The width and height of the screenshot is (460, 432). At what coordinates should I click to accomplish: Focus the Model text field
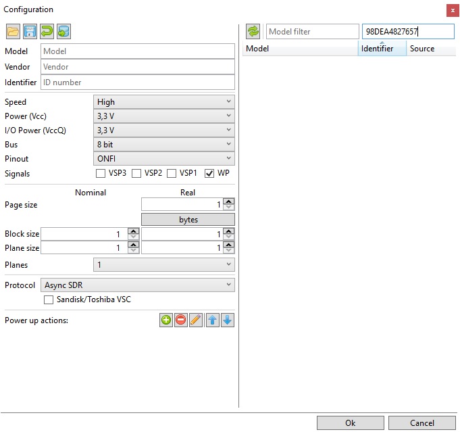click(x=138, y=51)
